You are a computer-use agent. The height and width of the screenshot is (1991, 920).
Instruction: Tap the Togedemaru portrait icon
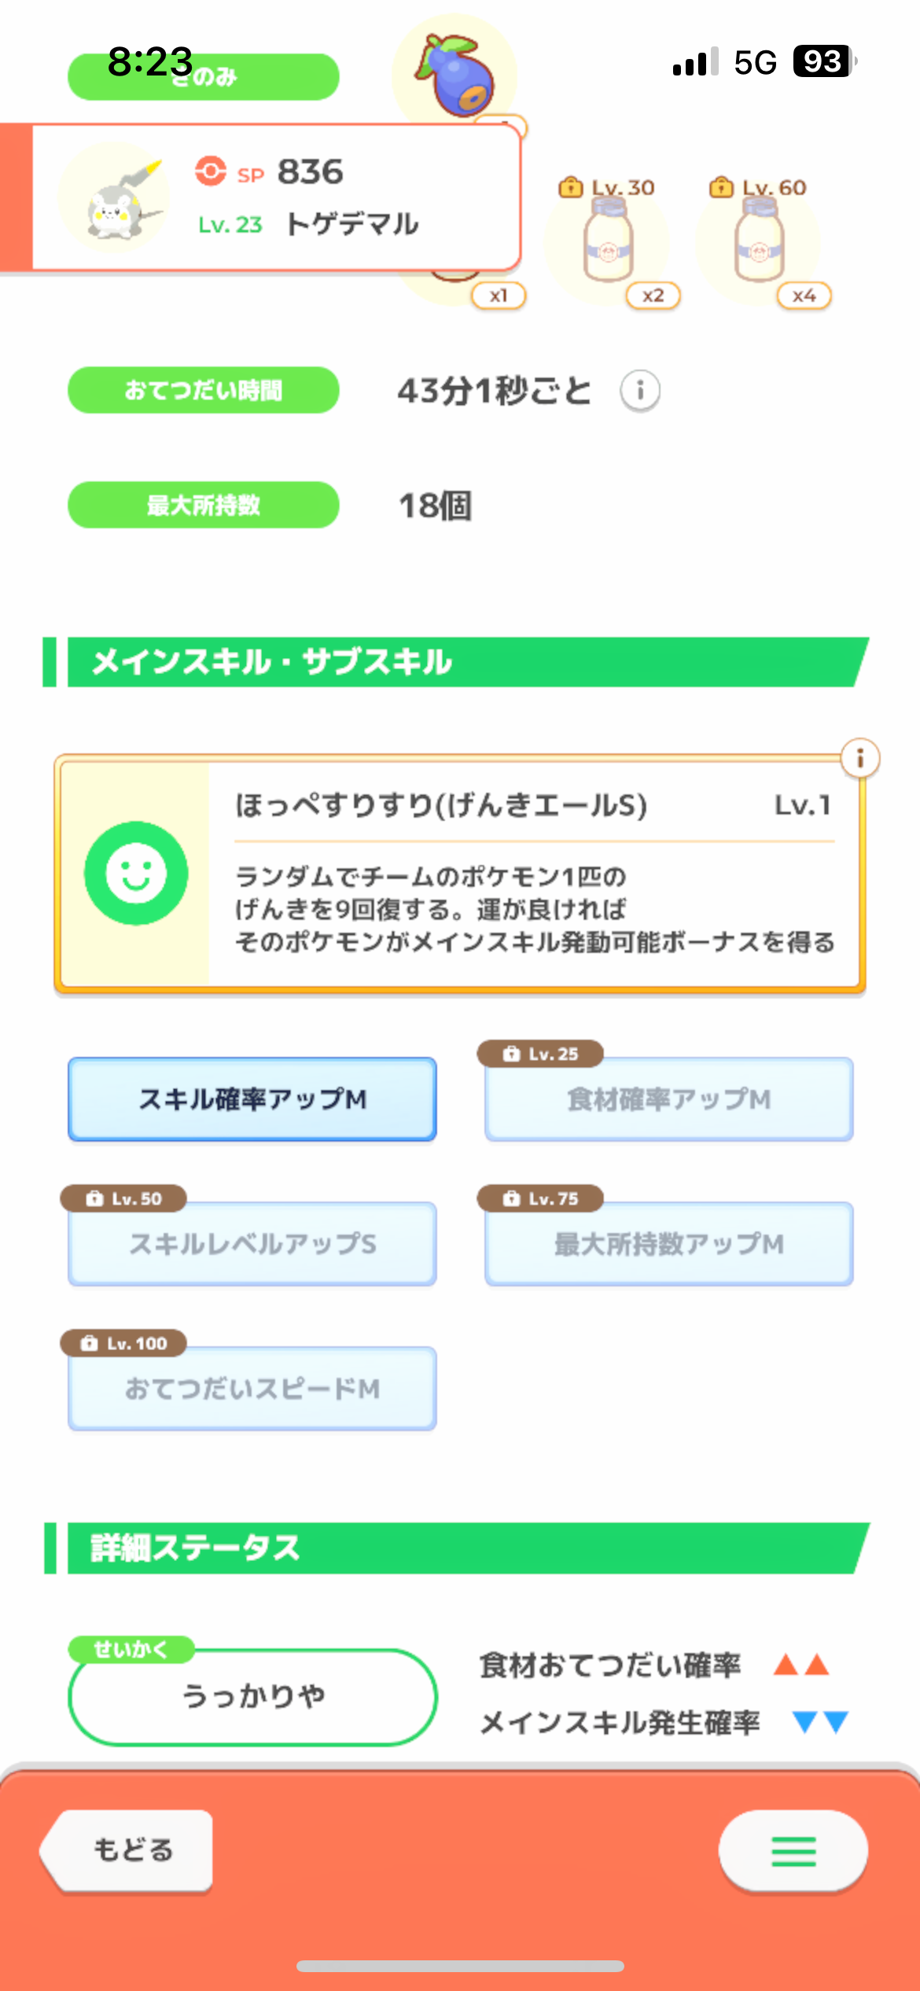pyautogui.click(x=115, y=197)
